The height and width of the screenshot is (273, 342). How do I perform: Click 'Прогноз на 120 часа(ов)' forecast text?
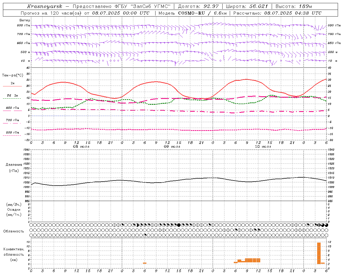pyautogui.click(x=52, y=13)
